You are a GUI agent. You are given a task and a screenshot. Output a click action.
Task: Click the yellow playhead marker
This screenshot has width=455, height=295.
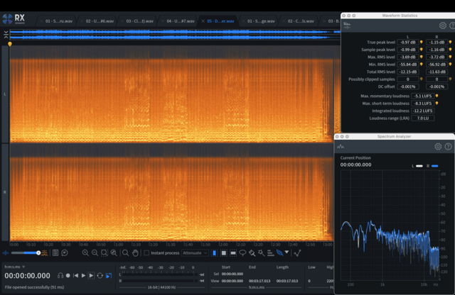pyautogui.click(x=10, y=44)
